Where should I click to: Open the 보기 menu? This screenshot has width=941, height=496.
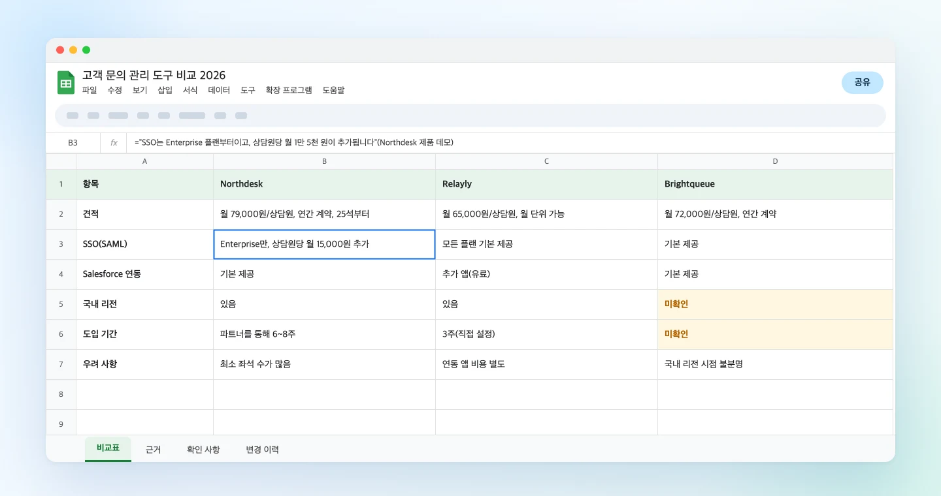[140, 90]
